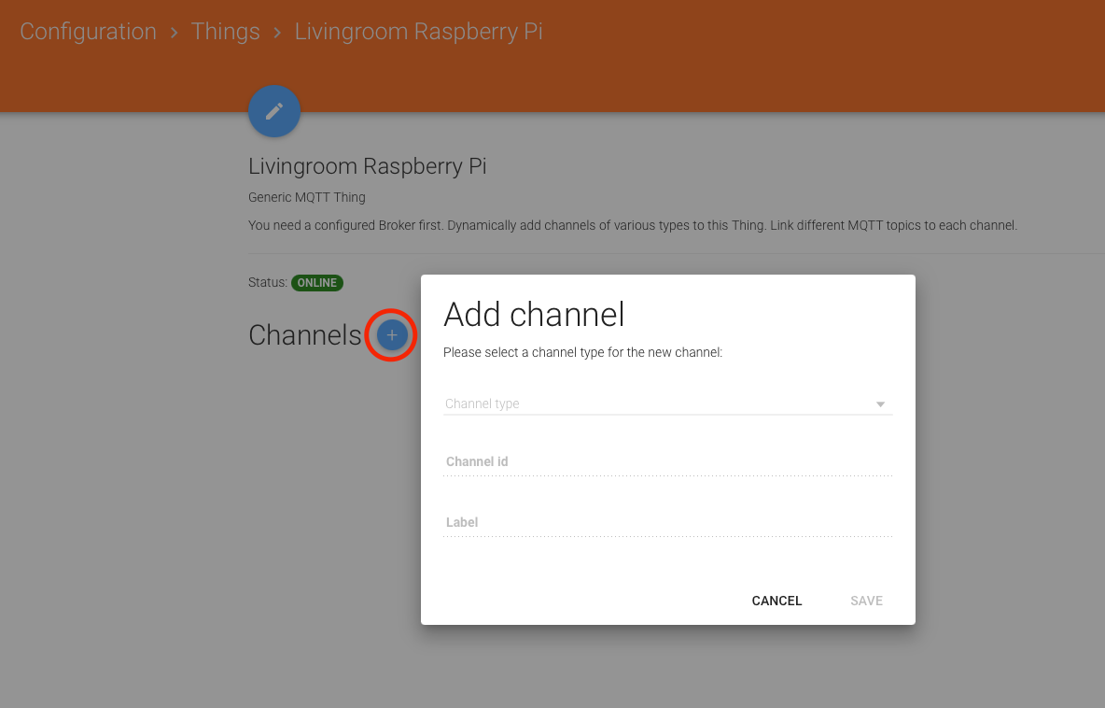Focus the Label text field
1105x708 pixels.
coord(667,523)
